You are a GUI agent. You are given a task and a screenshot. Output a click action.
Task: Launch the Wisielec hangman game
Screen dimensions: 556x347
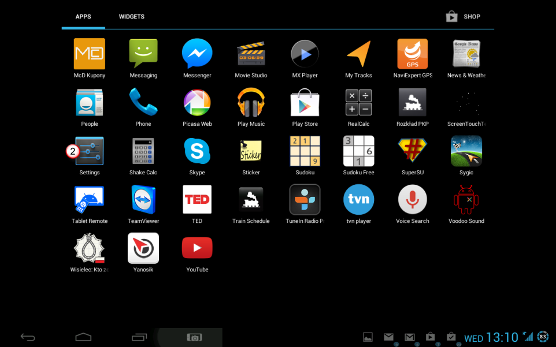click(x=90, y=248)
